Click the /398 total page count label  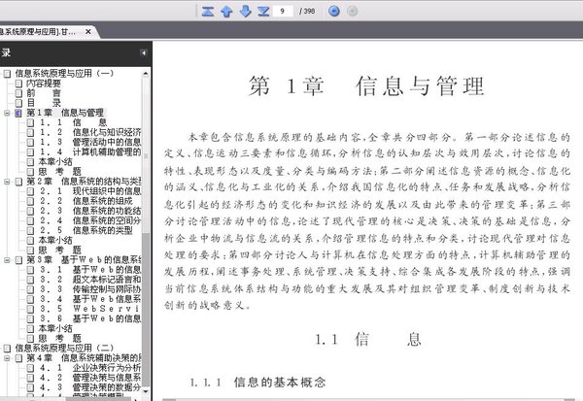pos(307,11)
